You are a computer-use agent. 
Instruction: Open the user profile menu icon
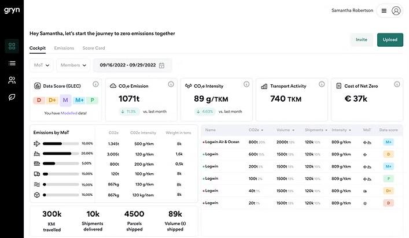pos(396,10)
